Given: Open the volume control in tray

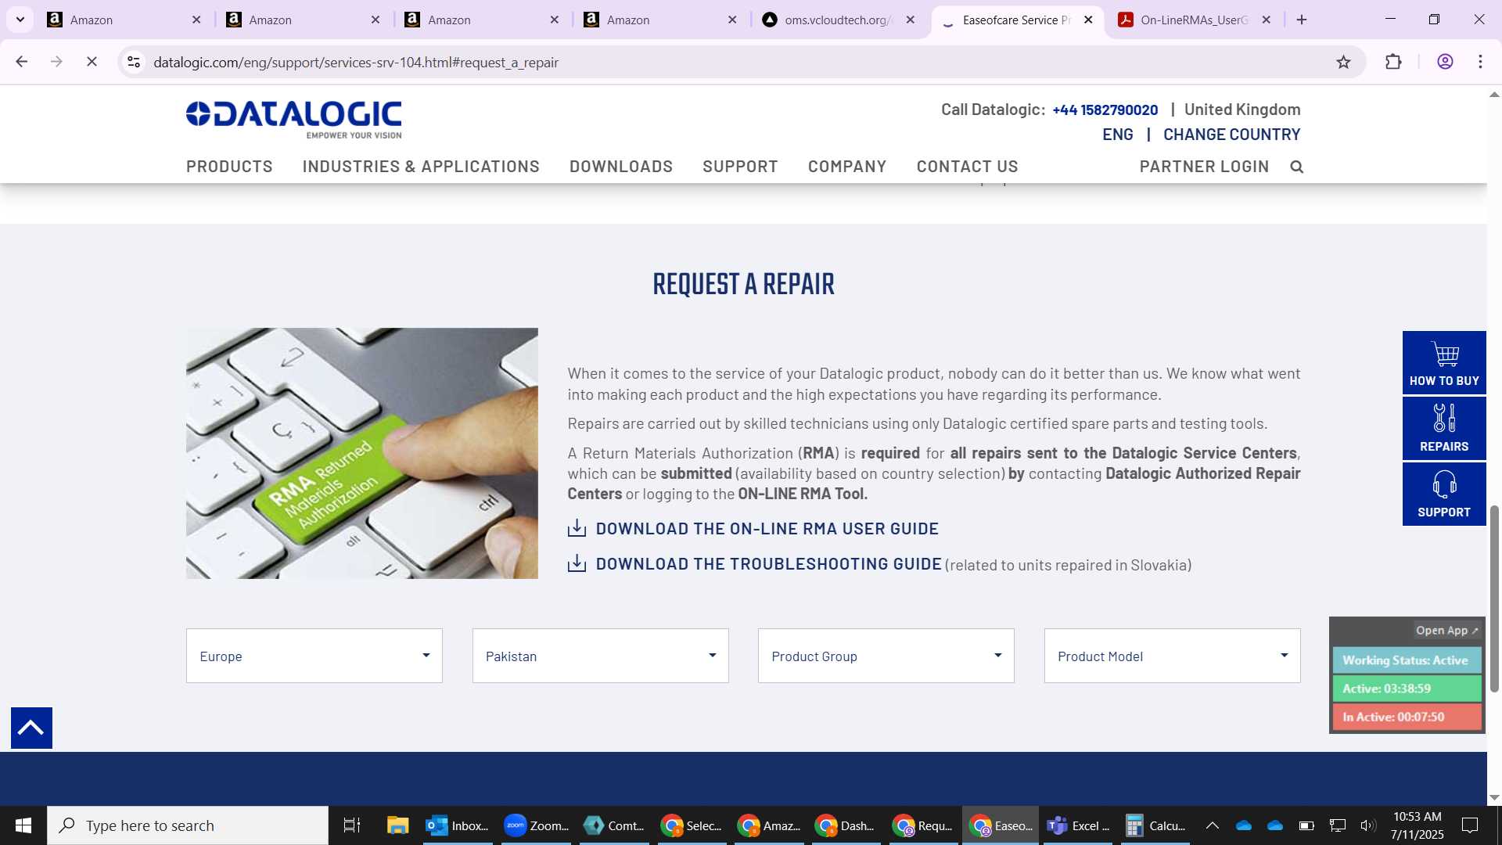Looking at the screenshot, I should [1367, 825].
